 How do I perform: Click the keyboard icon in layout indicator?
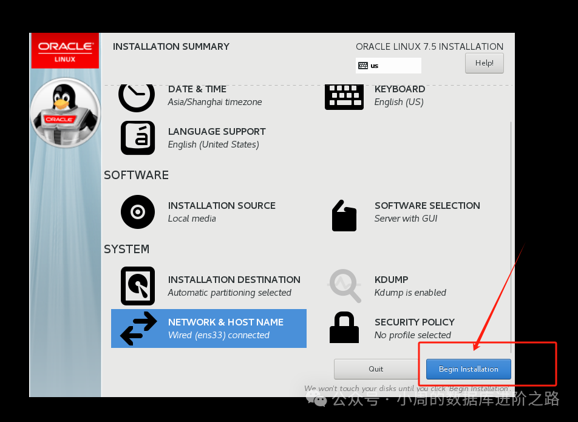point(362,66)
